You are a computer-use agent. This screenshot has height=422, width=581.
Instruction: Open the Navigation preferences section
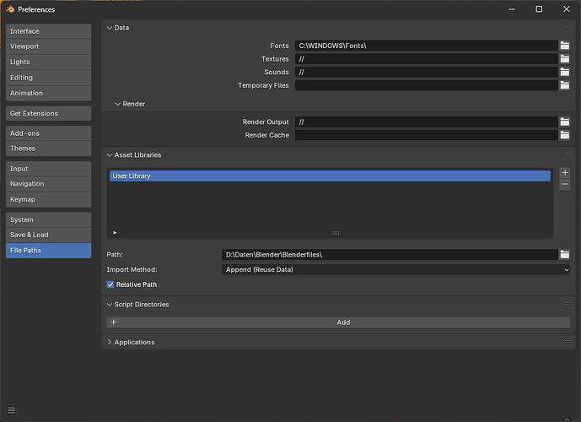[x=49, y=184]
